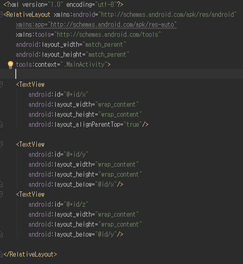
Task: Click layout_width="match_parent" attribute
Action: click(x=71, y=45)
